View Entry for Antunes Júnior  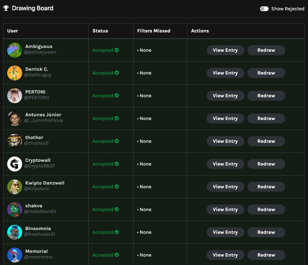pyautogui.click(x=225, y=118)
